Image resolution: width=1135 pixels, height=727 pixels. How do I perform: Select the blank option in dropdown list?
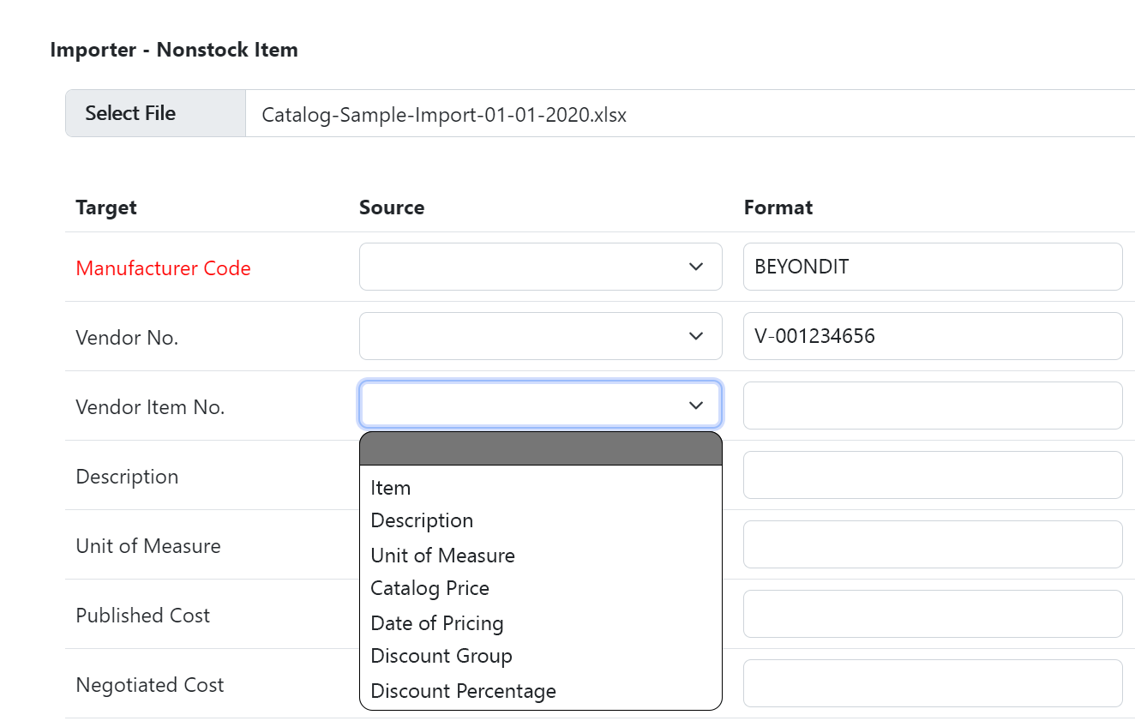pyautogui.click(x=540, y=449)
